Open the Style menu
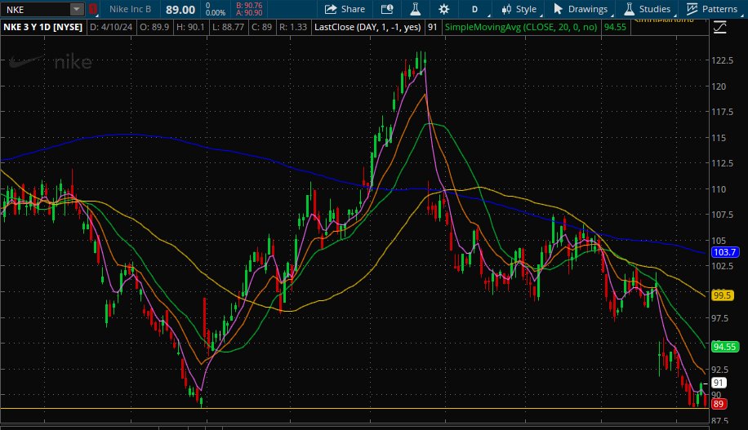The image size is (748, 430). click(x=519, y=9)
